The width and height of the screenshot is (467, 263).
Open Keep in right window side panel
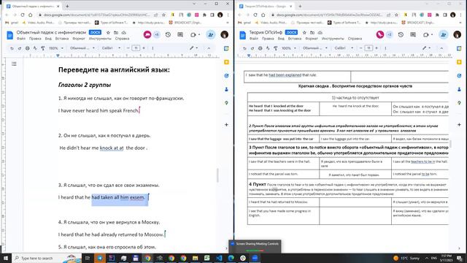coord(459,62)
